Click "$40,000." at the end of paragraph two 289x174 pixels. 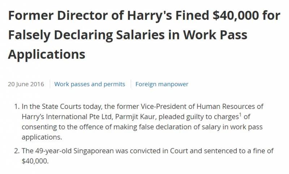34,161
